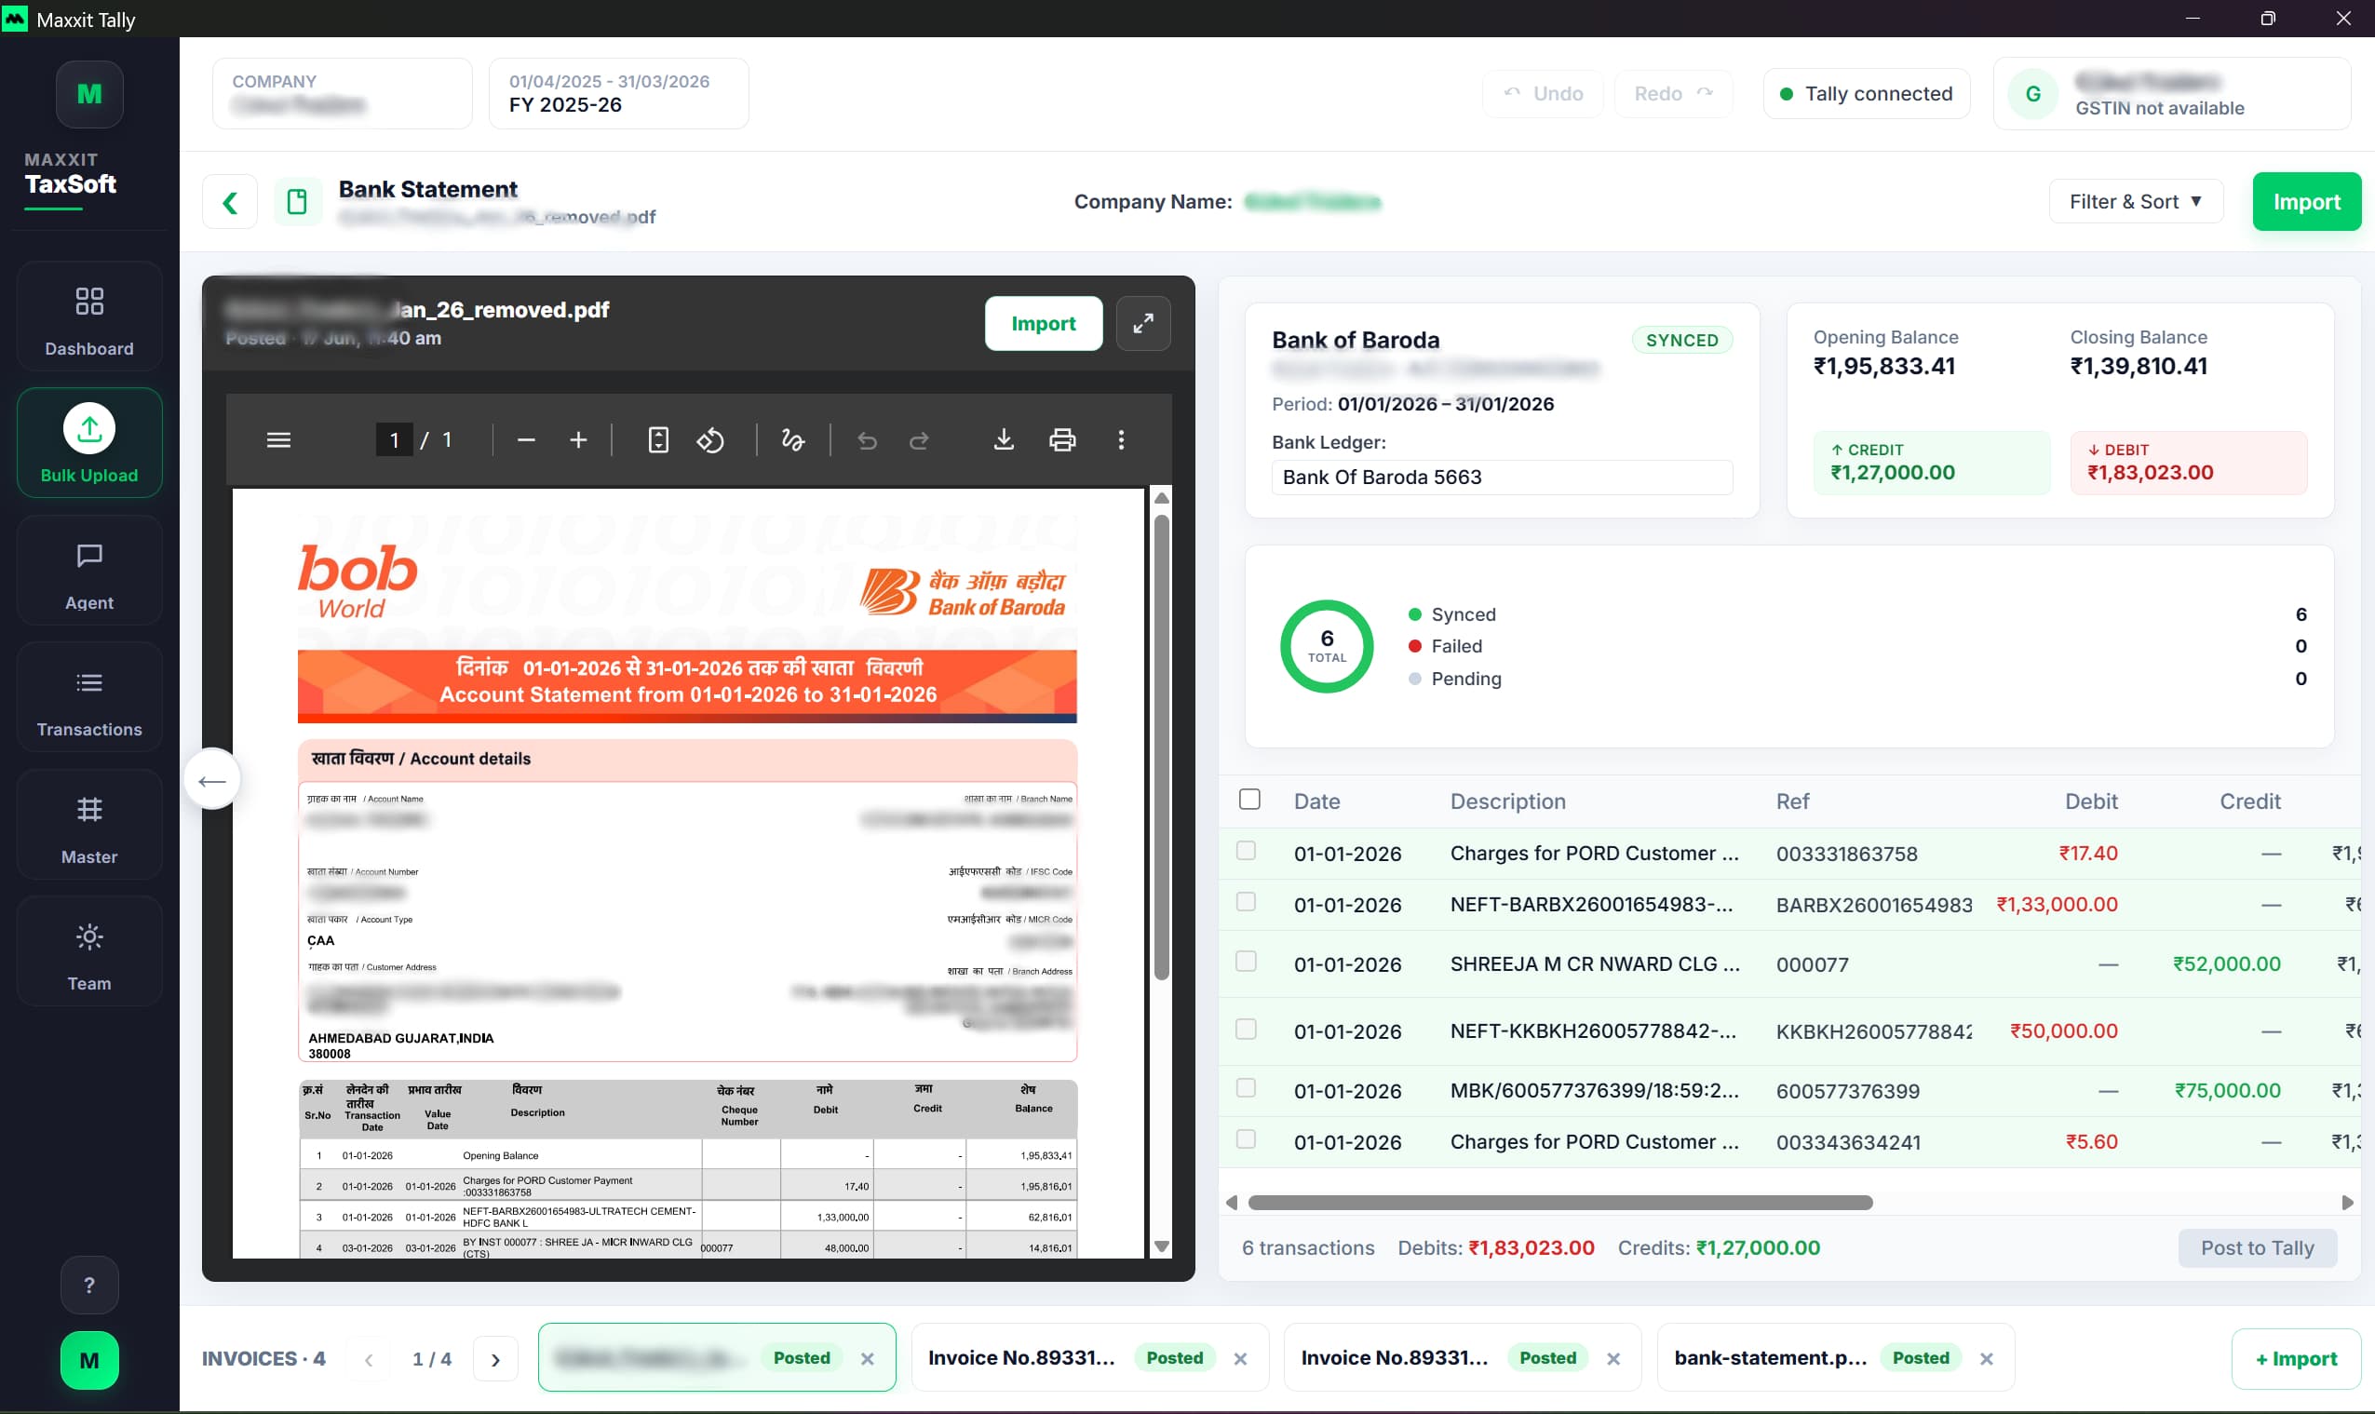Edit the Bank Ledger field
2375x1414 pixels.
(x=1503, y=478)
